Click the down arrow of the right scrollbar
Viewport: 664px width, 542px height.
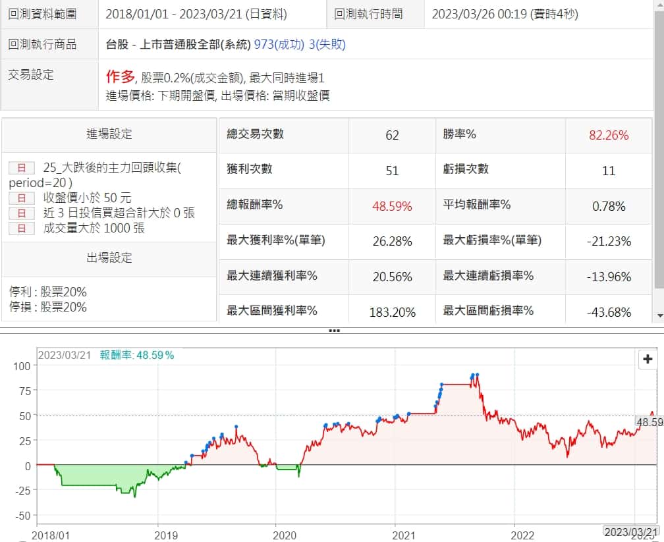[x=659, y=317]
